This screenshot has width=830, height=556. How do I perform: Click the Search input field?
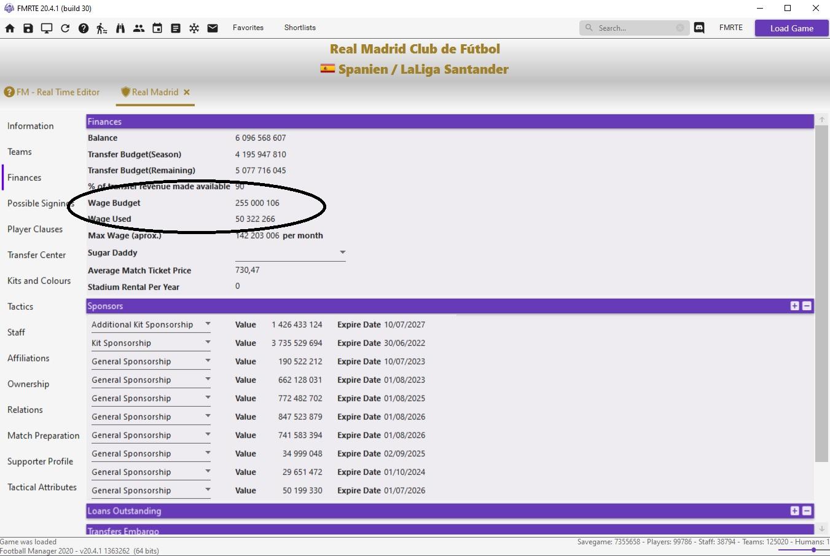point(635,28)
